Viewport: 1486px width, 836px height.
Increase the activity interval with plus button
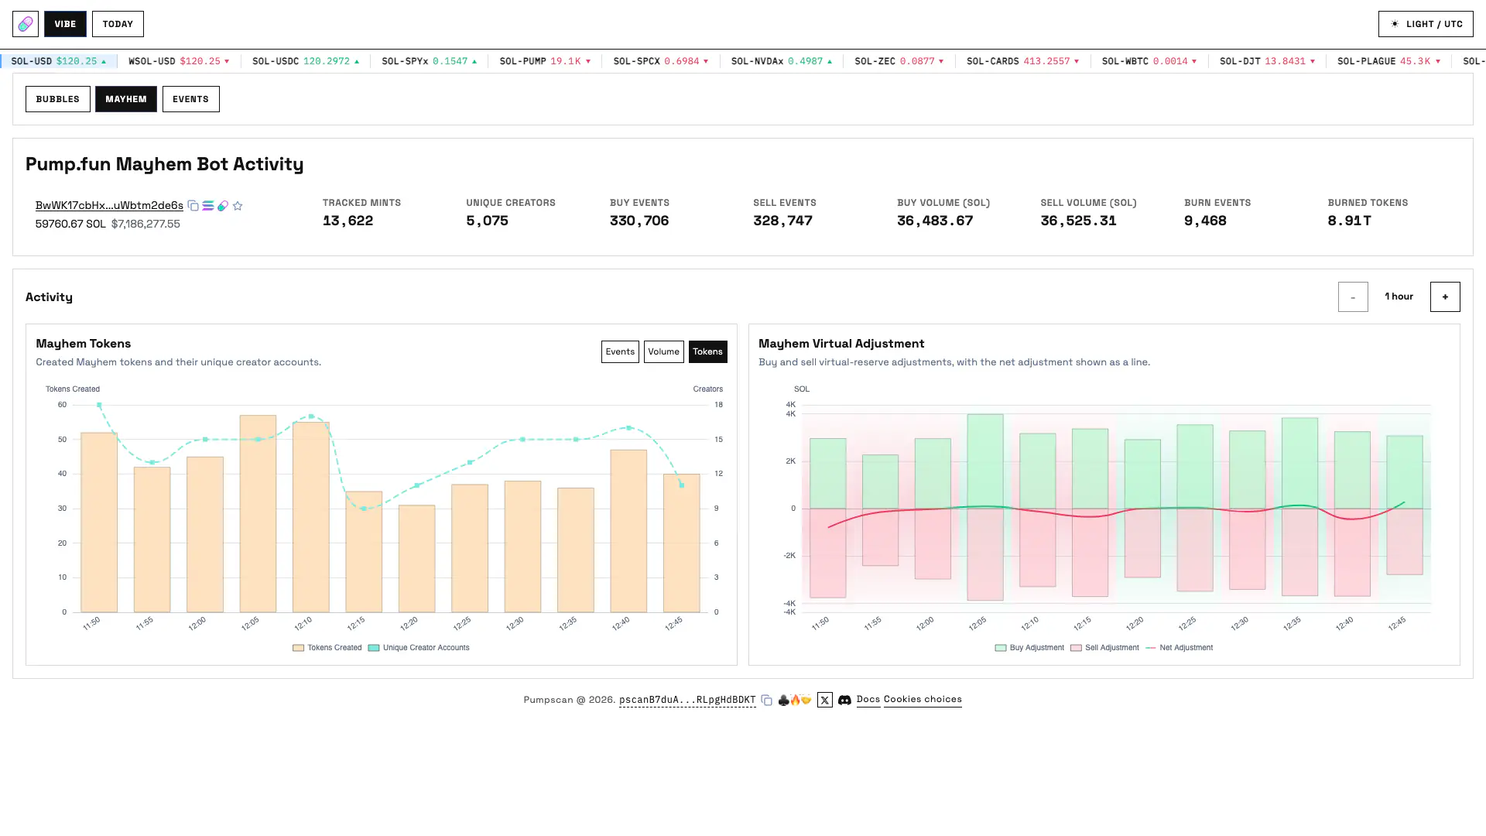coord(1445,296)
